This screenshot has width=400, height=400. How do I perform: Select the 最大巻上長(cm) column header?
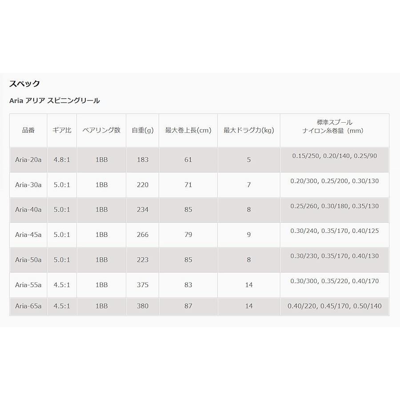188,130
